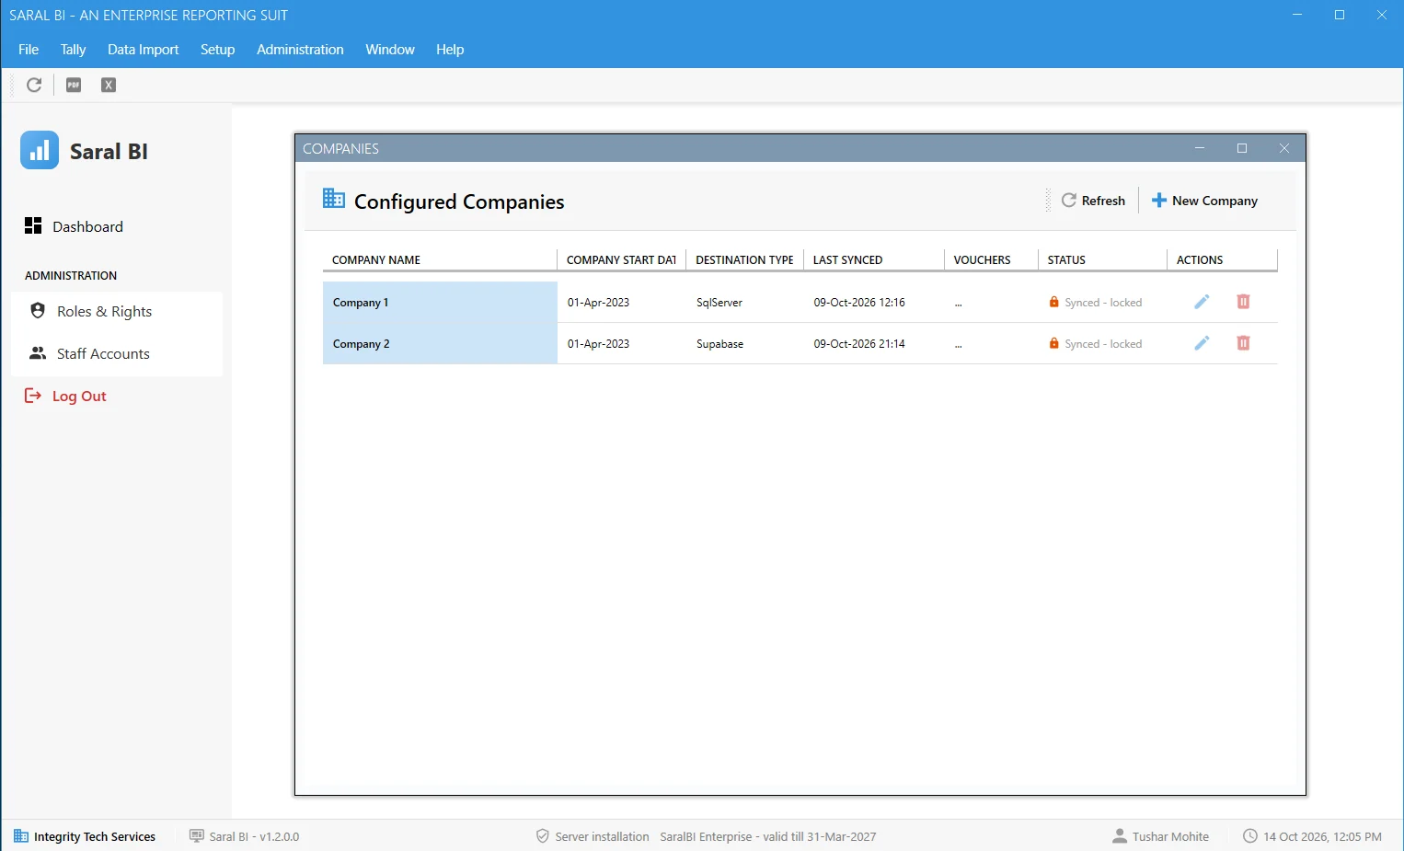Viewport: 1404px width, 851px height.
Task: Open the Administration menu
Action: (300, 50)
